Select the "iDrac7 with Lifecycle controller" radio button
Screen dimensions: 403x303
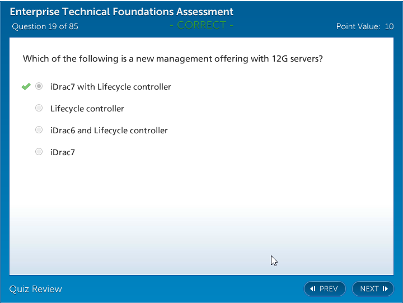click(x=39, y=86)
